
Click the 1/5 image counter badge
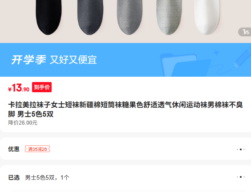pyautogui.click(x=245, y=32)
